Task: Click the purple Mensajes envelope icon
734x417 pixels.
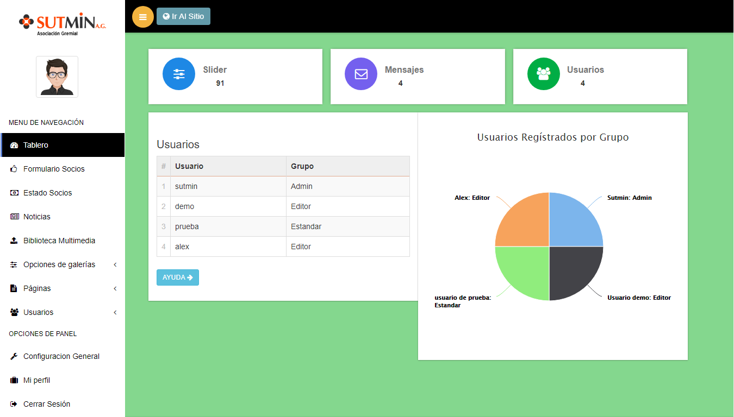Action: tap(361, 74)
